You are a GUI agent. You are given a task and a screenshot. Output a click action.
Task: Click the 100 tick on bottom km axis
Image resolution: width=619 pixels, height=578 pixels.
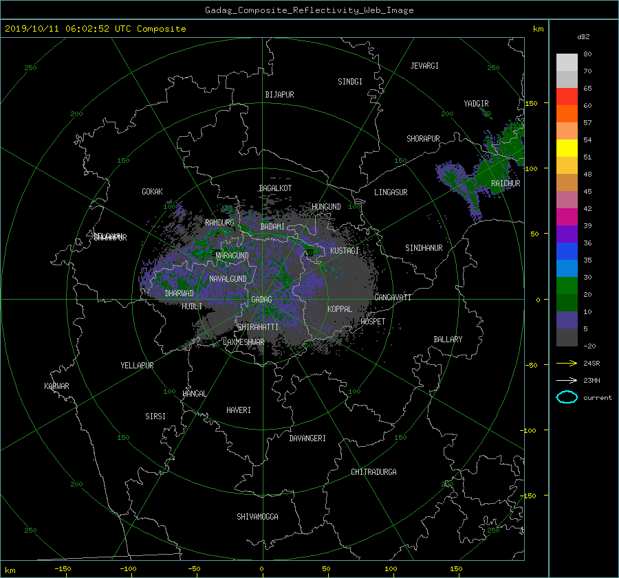(x=391, y=568)
